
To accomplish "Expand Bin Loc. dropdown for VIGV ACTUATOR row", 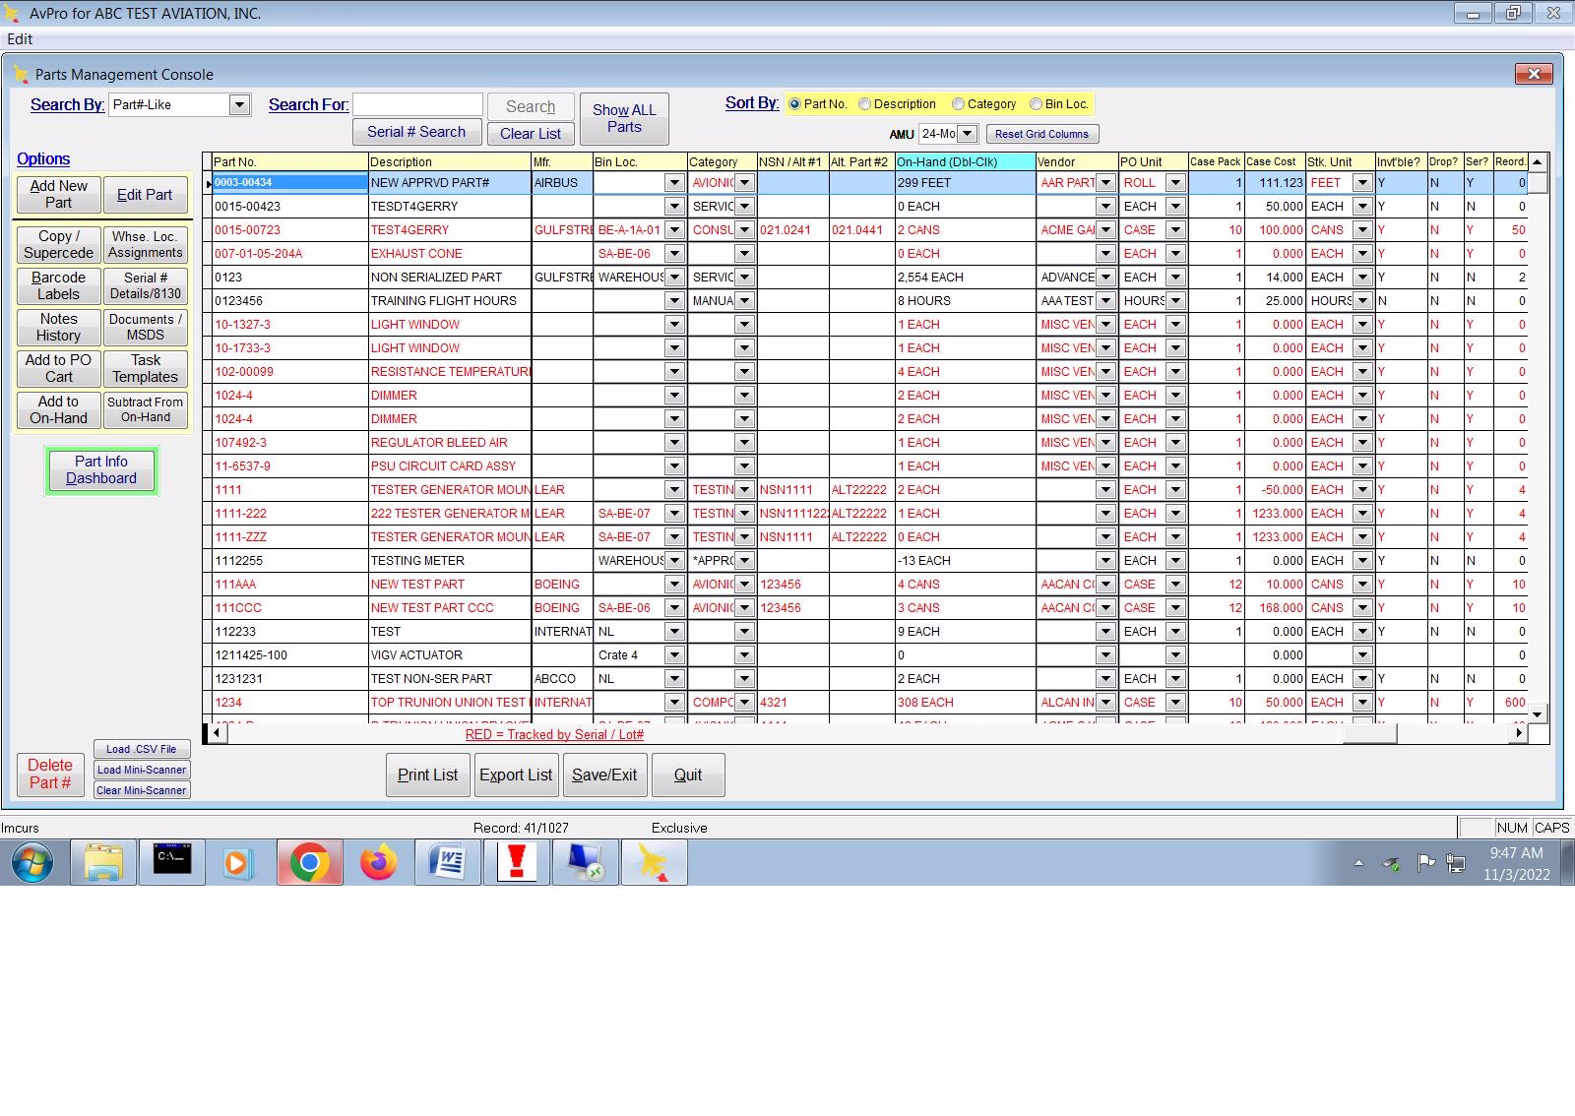I will pyautogui.click(x=674, y=655).
